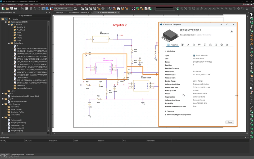Collapse the SCHEMATIC1 folder
254x159 pixels.
[x=9, y=24]
